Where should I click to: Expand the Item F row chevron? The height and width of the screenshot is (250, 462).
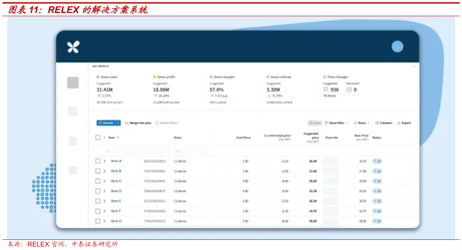(x=104, y=211)
